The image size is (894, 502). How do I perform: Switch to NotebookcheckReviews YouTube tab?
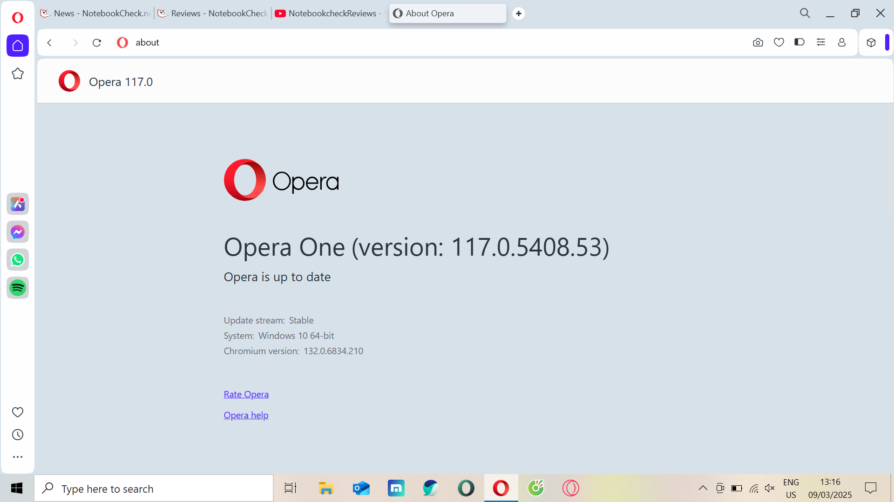(x=330, y=13)
